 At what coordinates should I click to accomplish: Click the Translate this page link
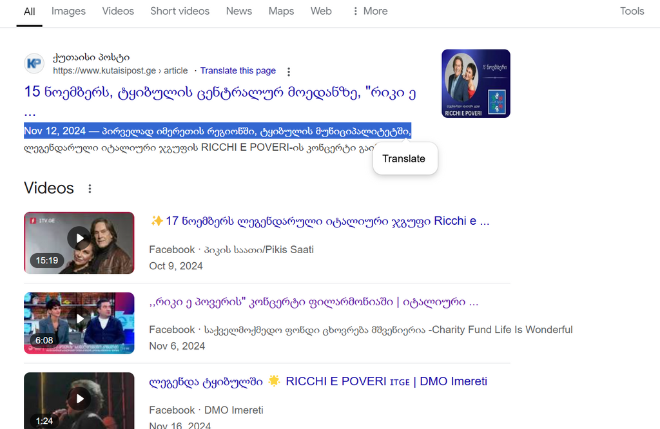(x=238, y=71)
